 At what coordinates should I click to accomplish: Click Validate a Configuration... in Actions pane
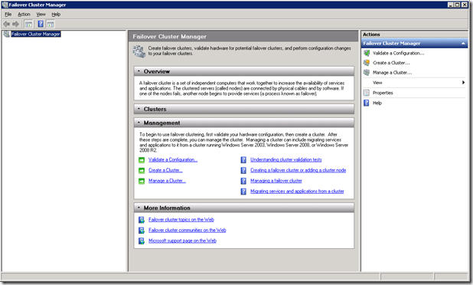399,53
